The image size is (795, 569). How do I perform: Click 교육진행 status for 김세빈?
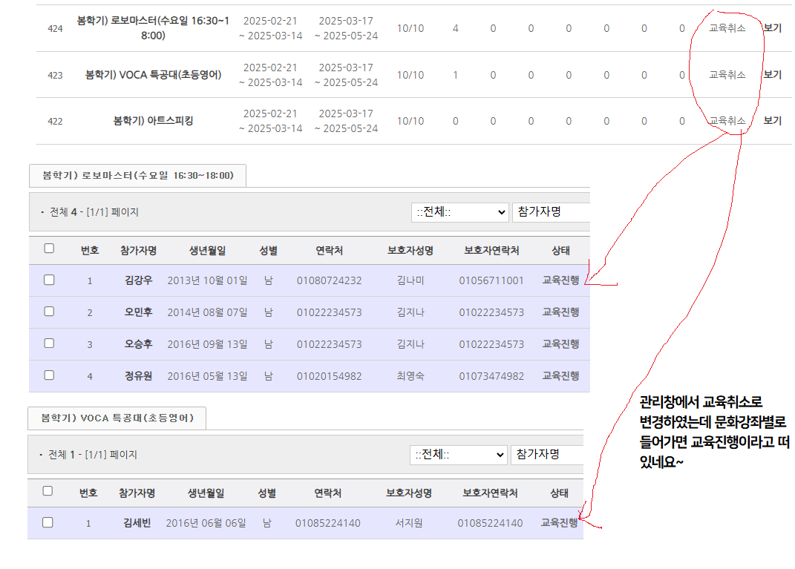[x=559, y=523]
